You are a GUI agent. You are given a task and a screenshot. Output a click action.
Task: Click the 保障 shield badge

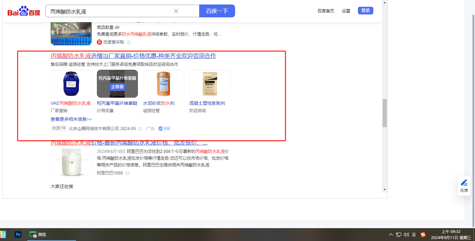(165, 129)
